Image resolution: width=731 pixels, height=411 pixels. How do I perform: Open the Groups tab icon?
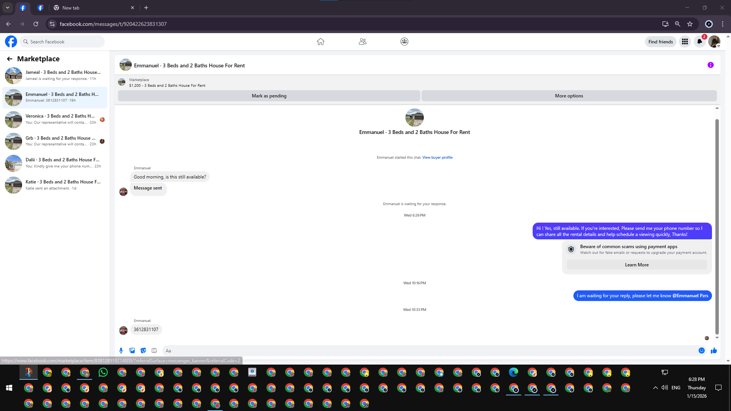pos(404,41)
